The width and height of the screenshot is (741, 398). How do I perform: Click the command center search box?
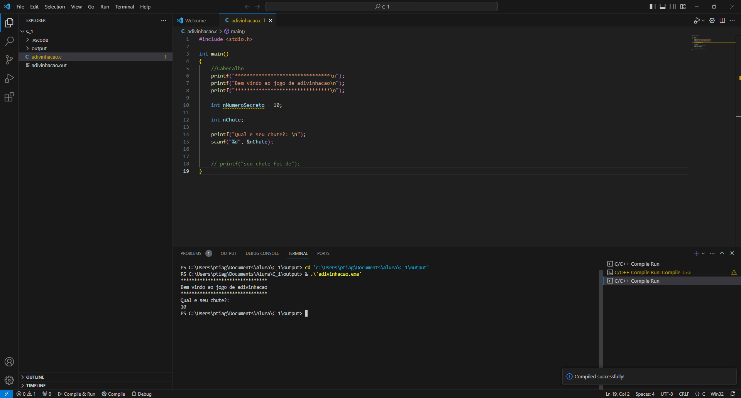[382, 7]
